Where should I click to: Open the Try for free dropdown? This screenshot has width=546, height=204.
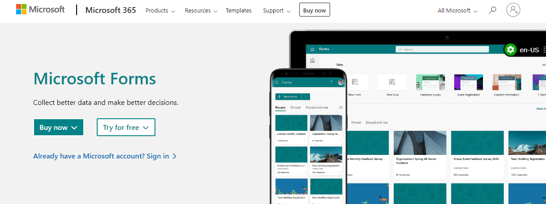126,127
